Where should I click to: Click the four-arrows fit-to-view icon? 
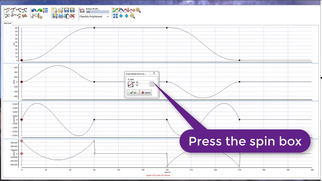(115, 16)
